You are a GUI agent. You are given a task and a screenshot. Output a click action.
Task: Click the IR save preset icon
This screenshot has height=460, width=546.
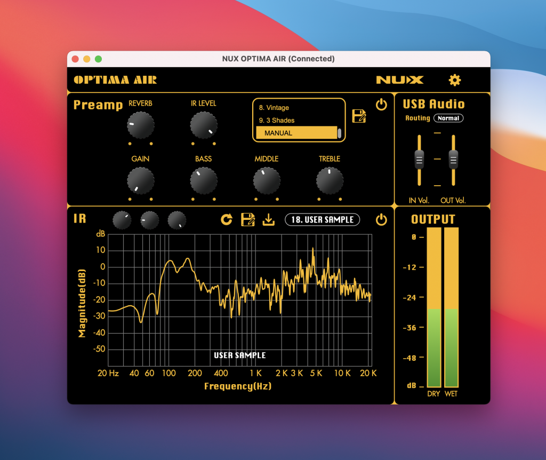[x=248, y=219]
